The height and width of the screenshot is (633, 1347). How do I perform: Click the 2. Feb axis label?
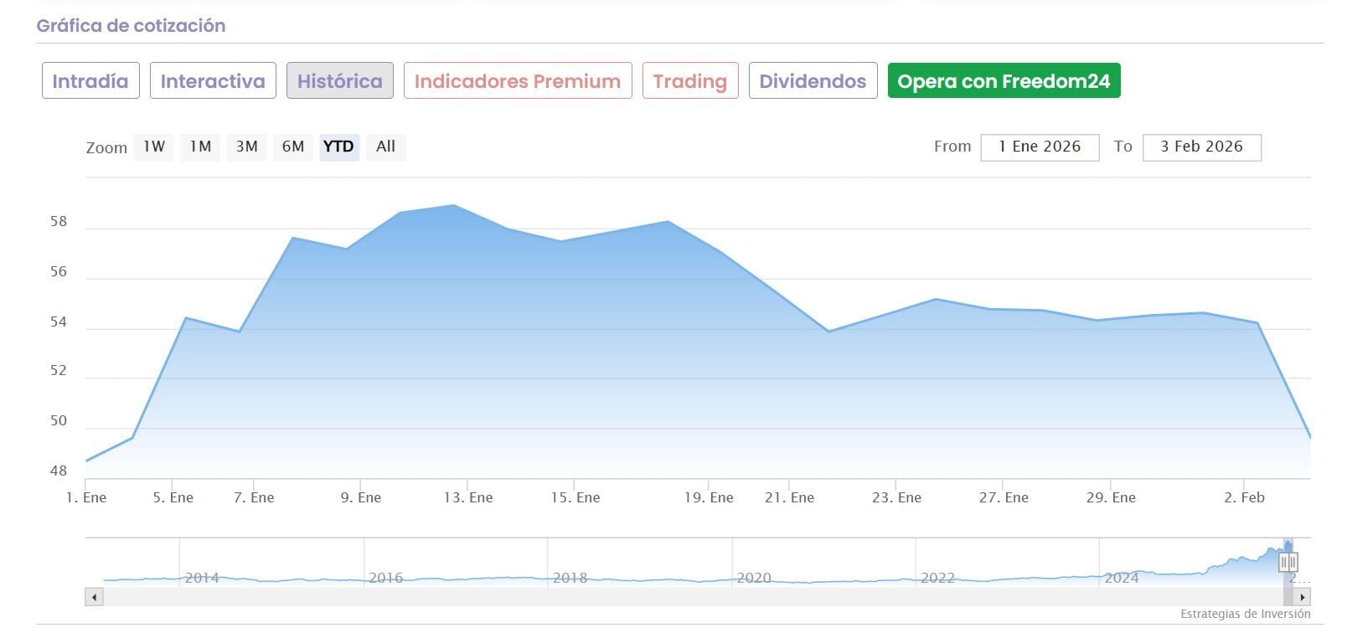click(1244, 497)
